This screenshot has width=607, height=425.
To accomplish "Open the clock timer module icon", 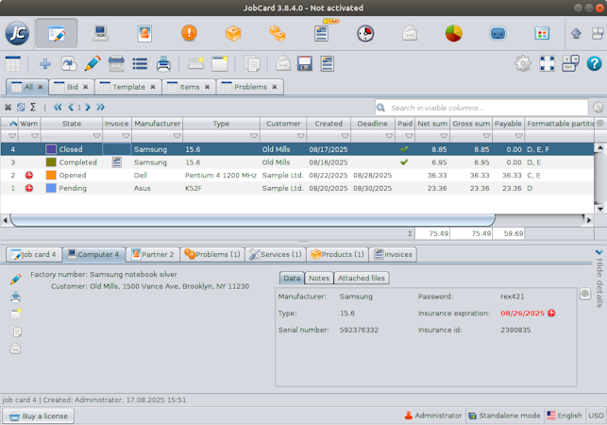I will pyautogui.click(x=365, y=33).
